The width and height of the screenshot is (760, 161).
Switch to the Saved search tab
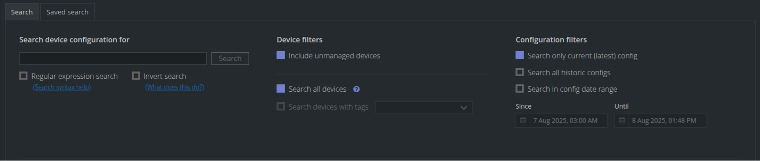(67, 12)
